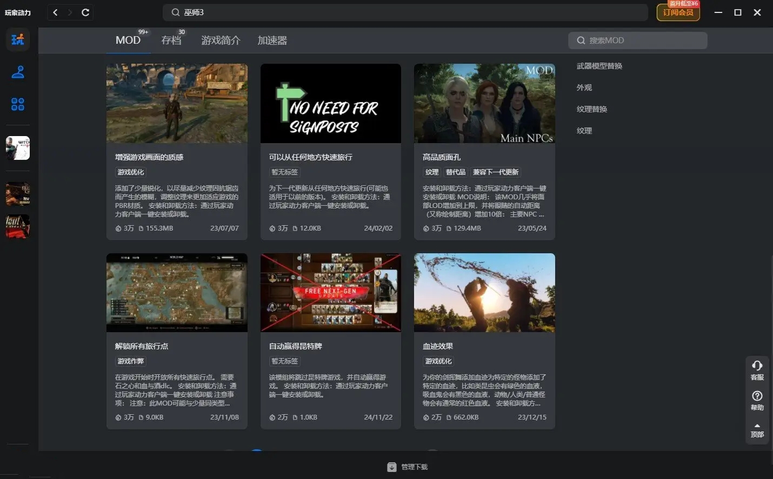Select the Witcher game icon in sidebar

18,148
